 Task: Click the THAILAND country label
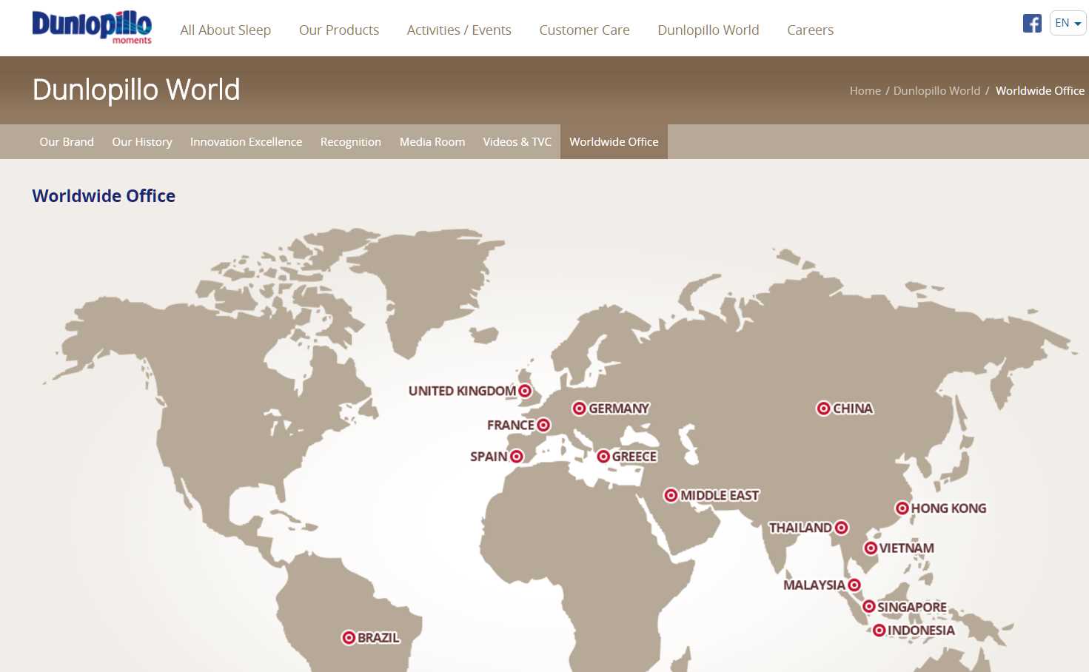pos(800,528)
